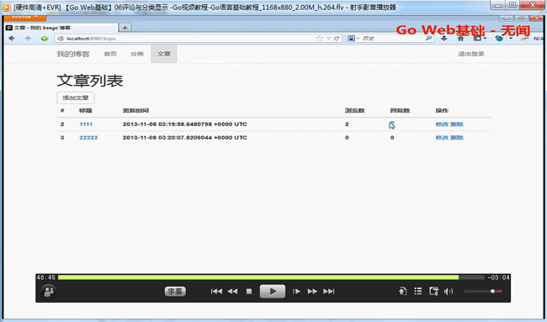The width and height of the screenshot is (547, 322).
Task: Go back with Firefox's back arrow
Action: coord(12,39)
